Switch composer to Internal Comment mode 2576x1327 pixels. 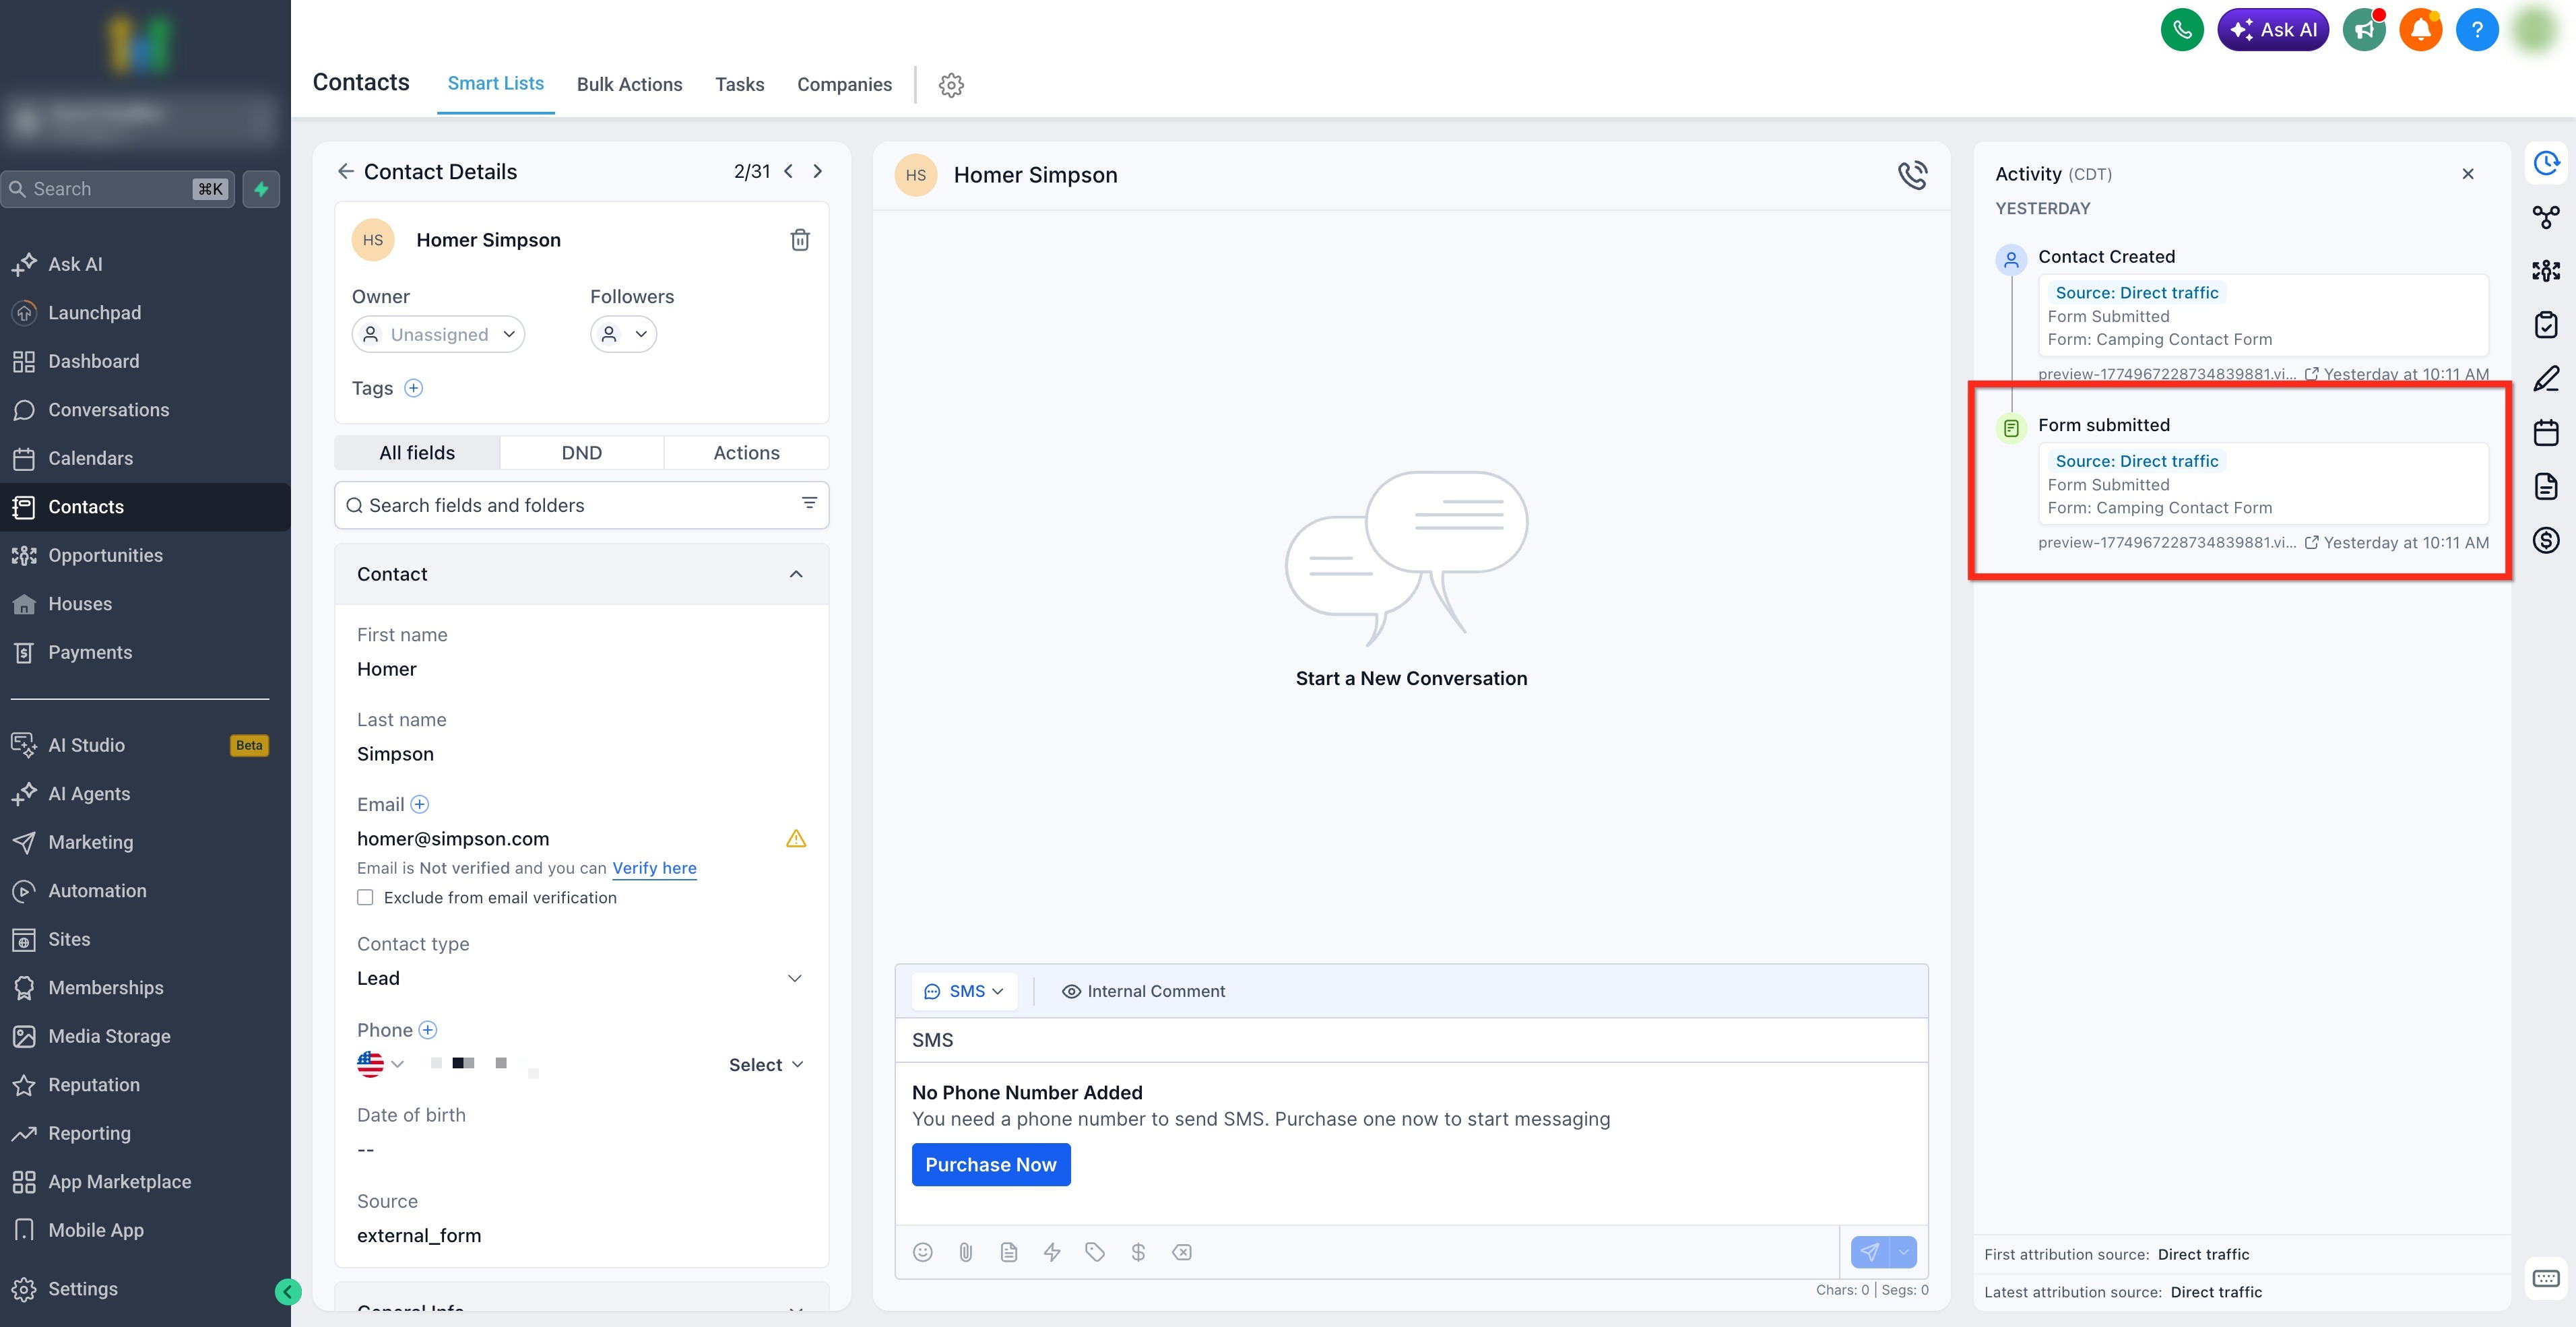pyautogui.click(x=1142, y=991)
